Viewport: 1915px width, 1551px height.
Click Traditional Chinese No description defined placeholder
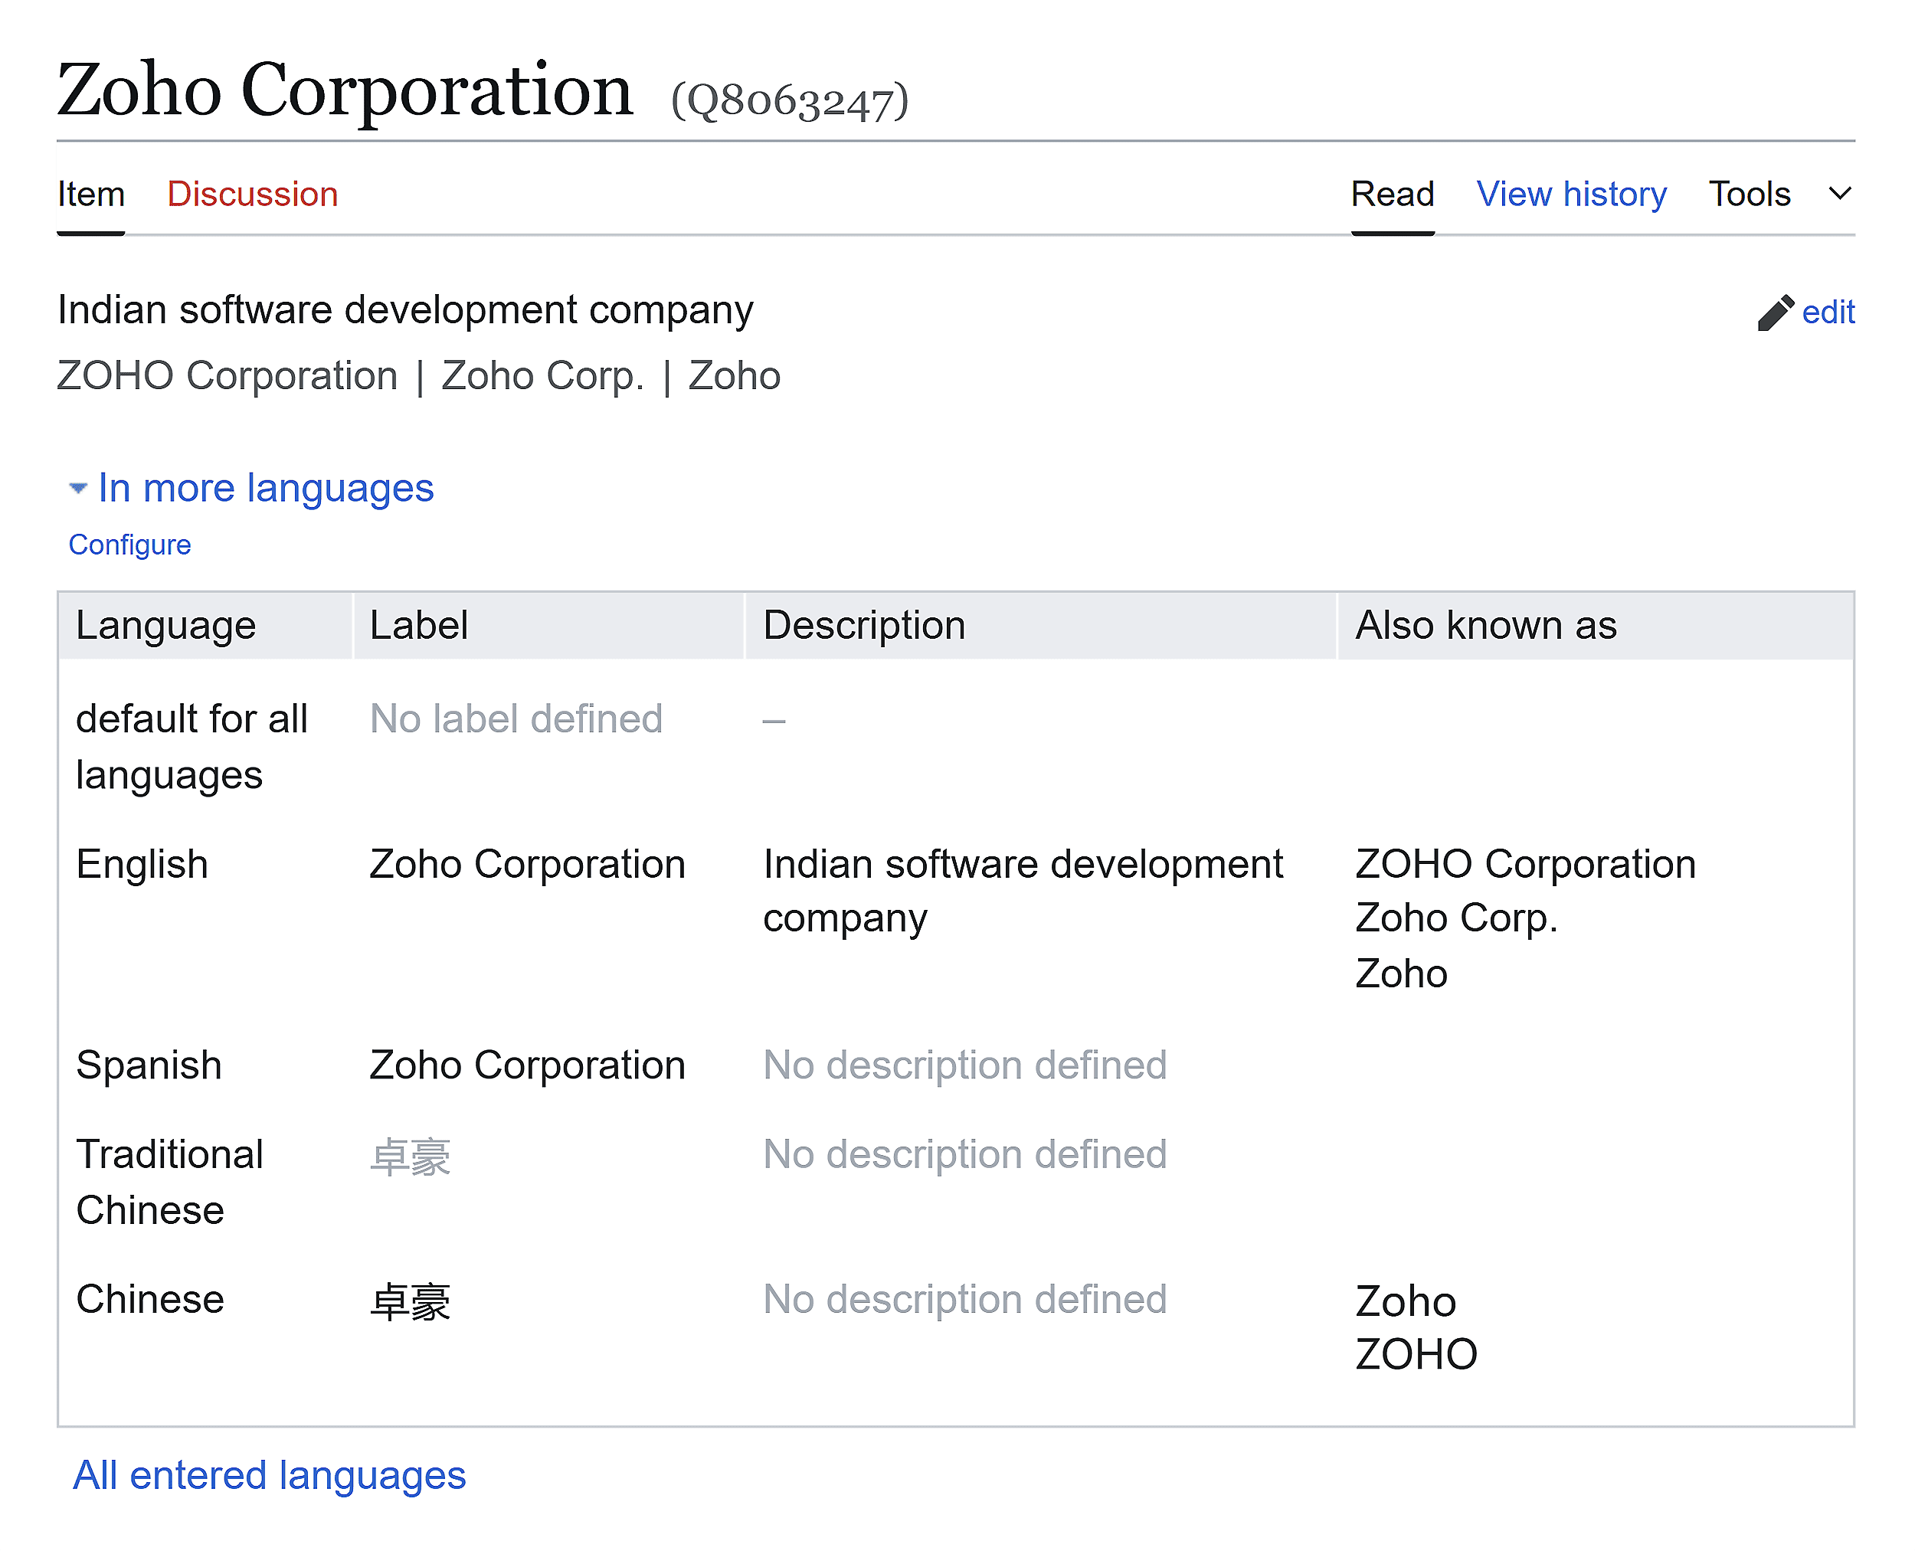tap(965, 1155)
